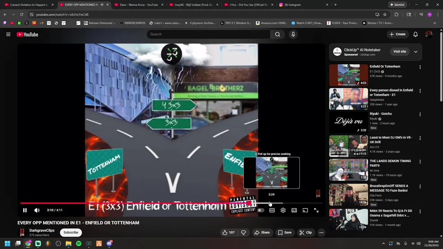Open options for Mdot 59 Reacts video

point(420,211)
